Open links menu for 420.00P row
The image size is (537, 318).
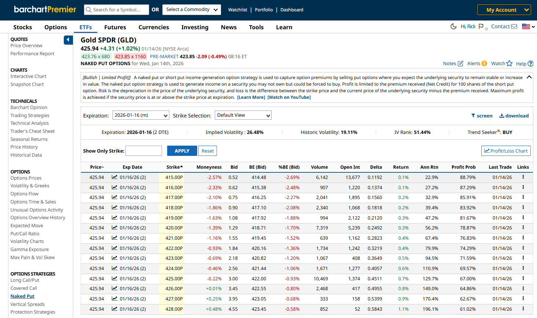523,228
